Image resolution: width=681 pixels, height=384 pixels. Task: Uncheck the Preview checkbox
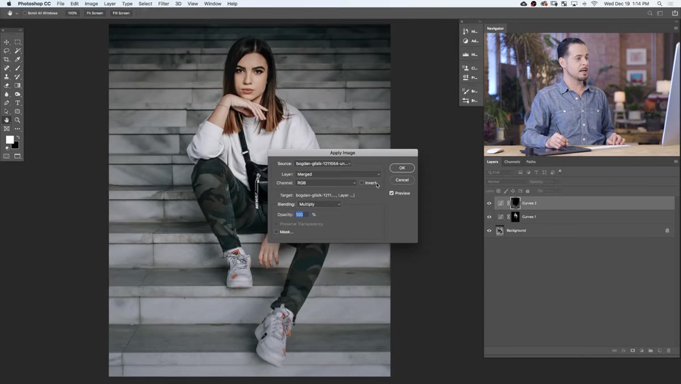(x=392, y=193)
